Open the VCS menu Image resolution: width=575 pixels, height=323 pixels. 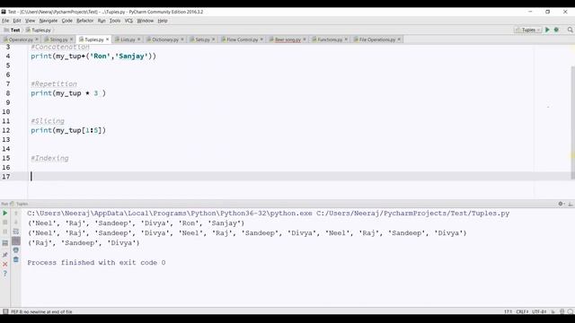[x=128, y=21]
